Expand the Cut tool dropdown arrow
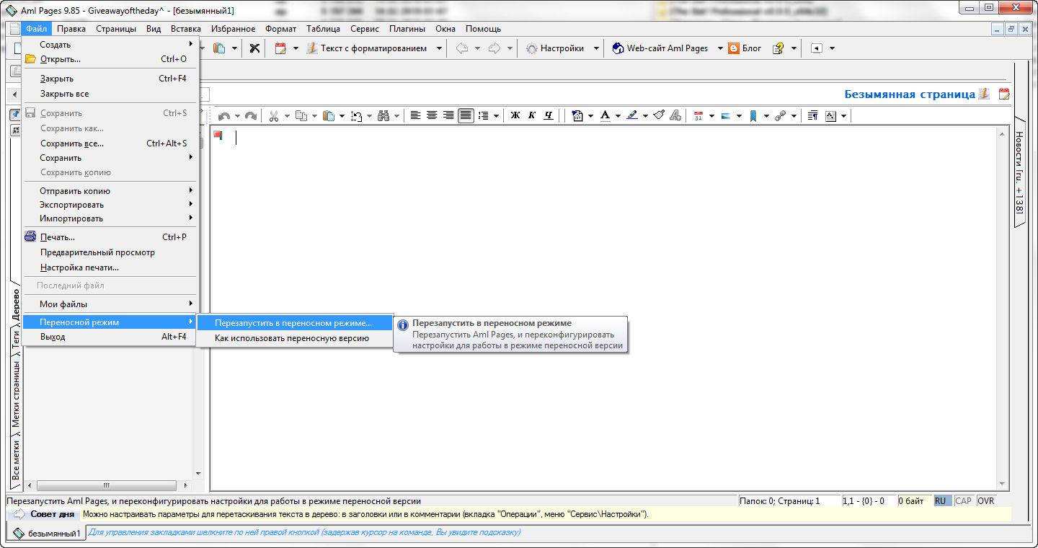1038x548 pixels. point(287,115)
